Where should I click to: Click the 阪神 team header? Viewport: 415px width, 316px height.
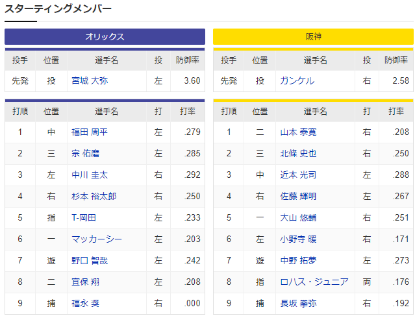point(314,36)
